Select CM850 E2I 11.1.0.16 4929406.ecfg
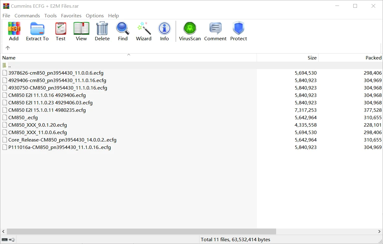This screenshot has height=244, width=383. pyautogui.click(x=47, y=95)
